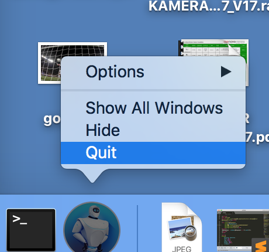Viewport: 269px width, 252px height.
Task: Quit the app via highlighted Quit
Action: point(153,153)
